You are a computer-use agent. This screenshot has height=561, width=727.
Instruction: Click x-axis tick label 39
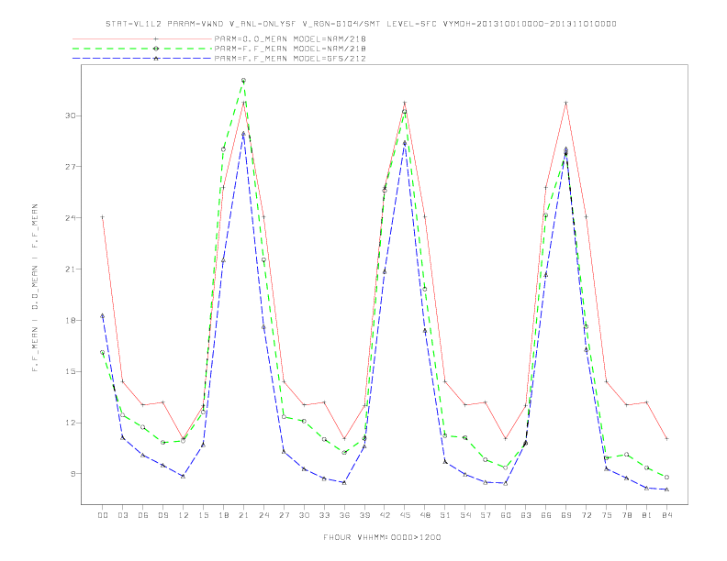point(364,515)
